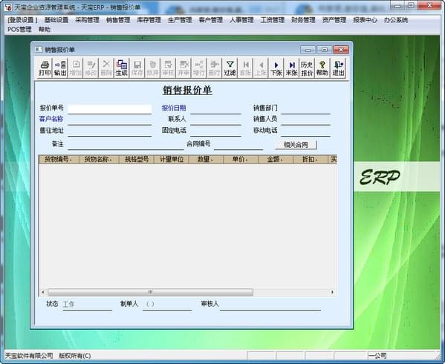This screenshot has width=445, height=364.
Task: Click the 销售部门 input field
Action: [x=305, y=109]
